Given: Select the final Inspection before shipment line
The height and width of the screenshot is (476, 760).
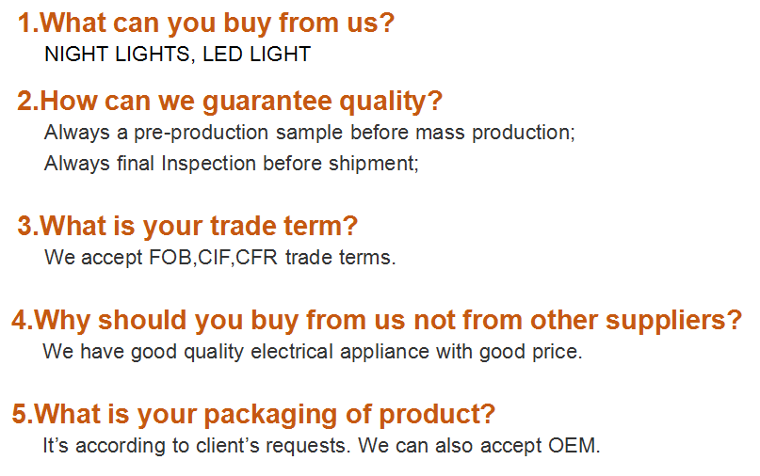Looking at the screenshot, I should 231,163.
